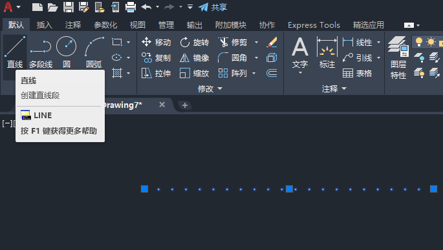This screenshot has width=443, height=250.
Task: Click the 镜像 Mirror tool
Action: [x=195, y=58]
